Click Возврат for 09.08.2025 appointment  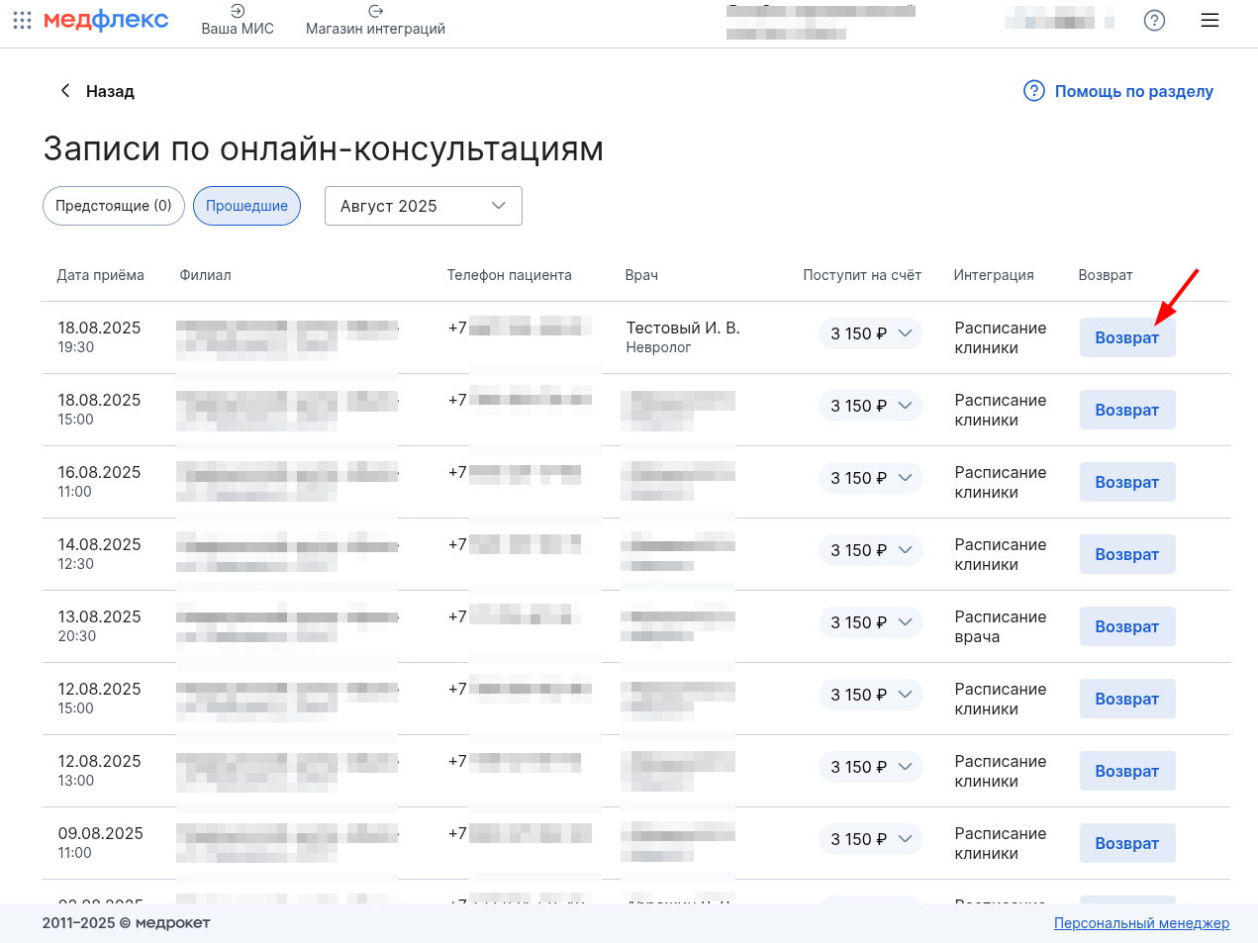click(1127, 843)
